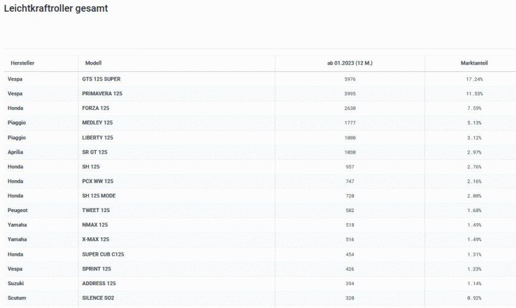Click the 5.13% market share cell
This screenshot has width=516, height=308.
[x=474, y=123]
